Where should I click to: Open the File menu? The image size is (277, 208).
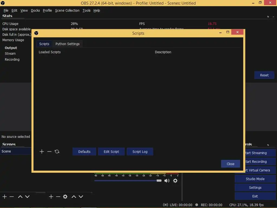pyautogui.click(x=6, y=11)
